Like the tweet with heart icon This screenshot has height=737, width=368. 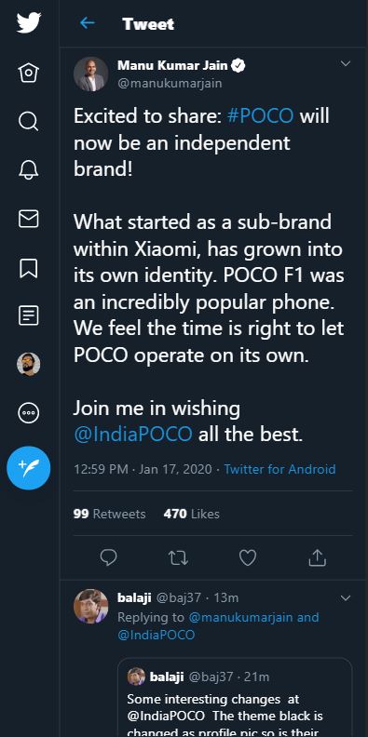(x=248, y=557)
